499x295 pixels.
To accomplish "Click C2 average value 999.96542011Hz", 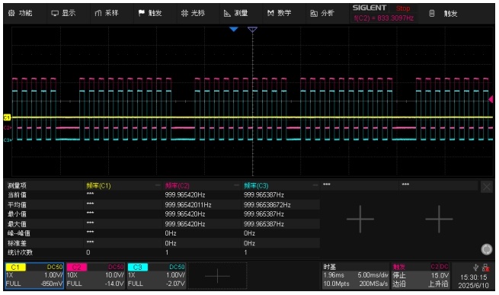I will click(188, 204).
